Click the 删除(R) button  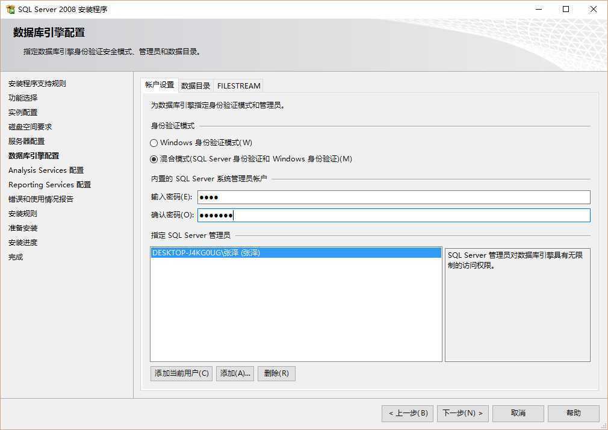276,373
